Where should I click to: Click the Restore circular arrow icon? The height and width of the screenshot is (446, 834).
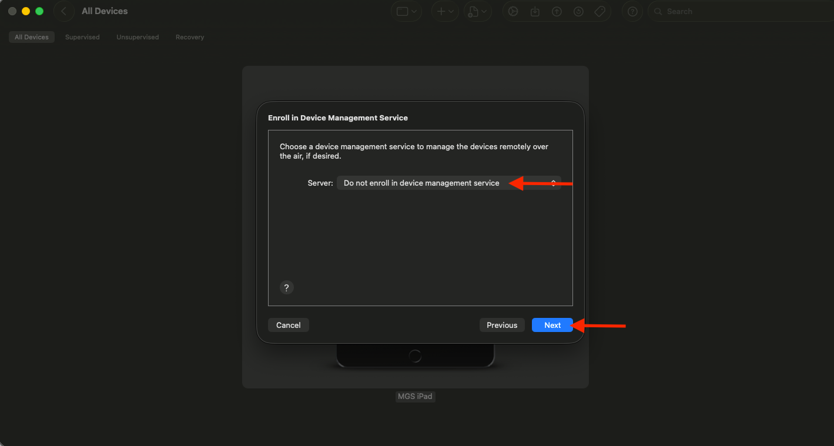tap(578, 11)
